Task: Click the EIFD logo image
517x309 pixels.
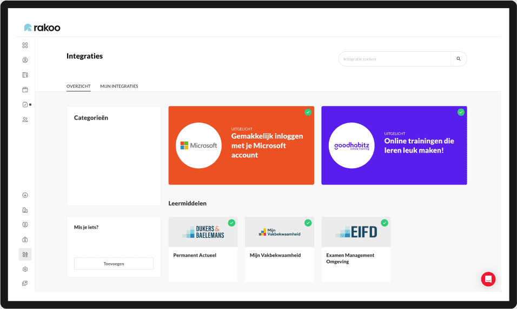Action: pos(356,232)
